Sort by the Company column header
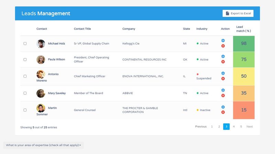Image resolution: width=275 pixels, height=154 pixels. [129, 29]
